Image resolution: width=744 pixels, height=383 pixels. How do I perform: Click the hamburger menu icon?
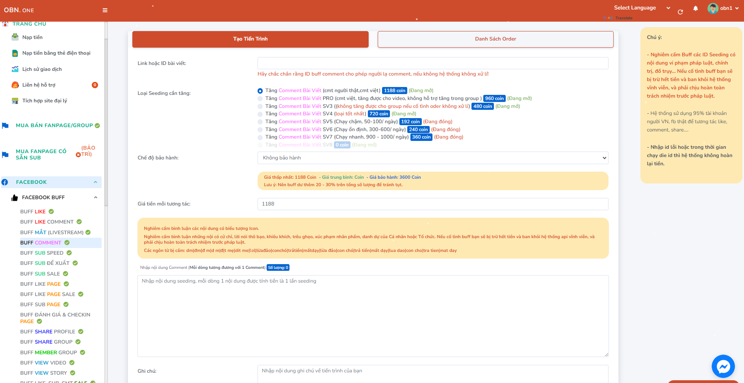(105, 10)
